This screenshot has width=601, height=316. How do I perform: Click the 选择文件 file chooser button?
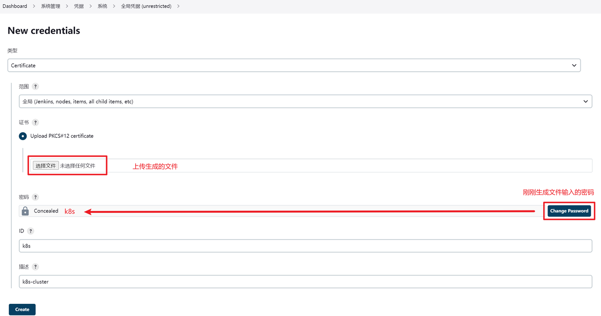click(x=46, y=166)
